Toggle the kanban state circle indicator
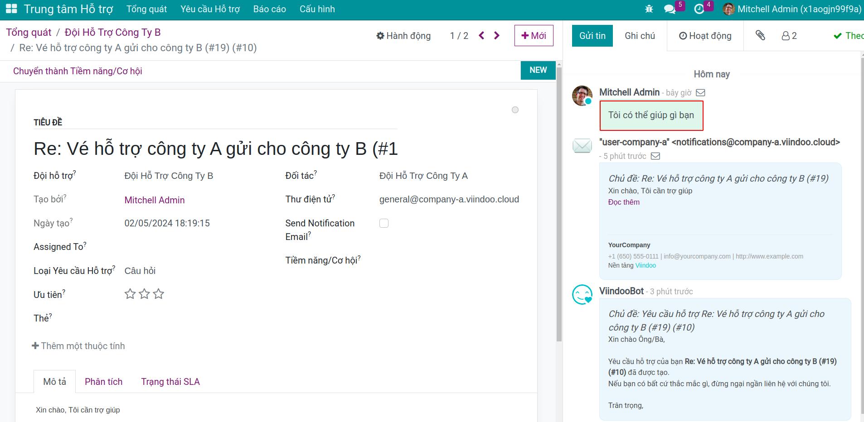This screenshot has width=864, height=422. [515, 110]
